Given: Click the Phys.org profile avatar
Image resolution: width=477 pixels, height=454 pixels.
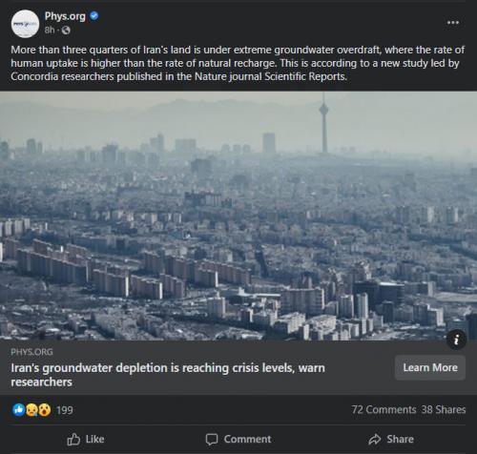Looking at the screenshot, I should click(x=25, y=24).
